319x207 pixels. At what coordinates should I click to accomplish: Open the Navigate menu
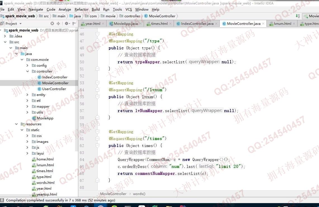coord(36,9)
